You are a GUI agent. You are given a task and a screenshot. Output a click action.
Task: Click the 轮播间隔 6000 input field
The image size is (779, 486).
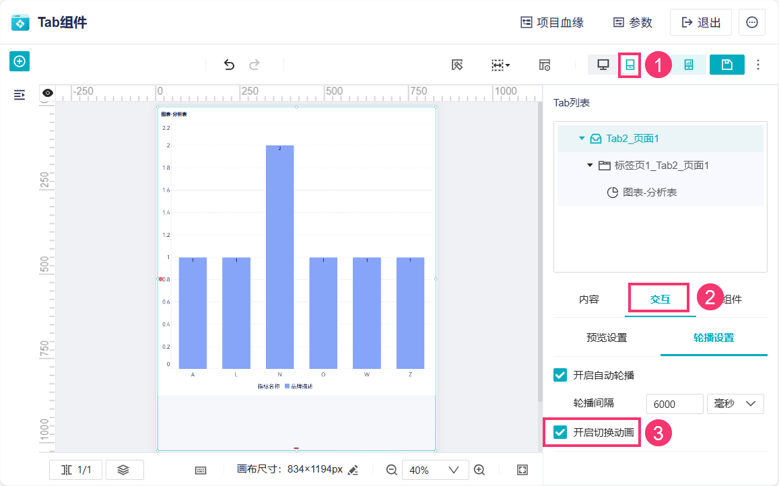point(675,404)
